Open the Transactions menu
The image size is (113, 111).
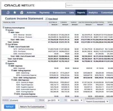coord(59,13)
